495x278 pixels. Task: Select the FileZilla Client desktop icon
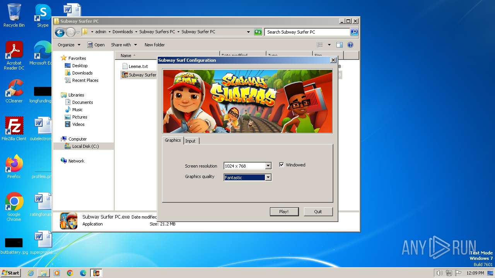[14, 129]
